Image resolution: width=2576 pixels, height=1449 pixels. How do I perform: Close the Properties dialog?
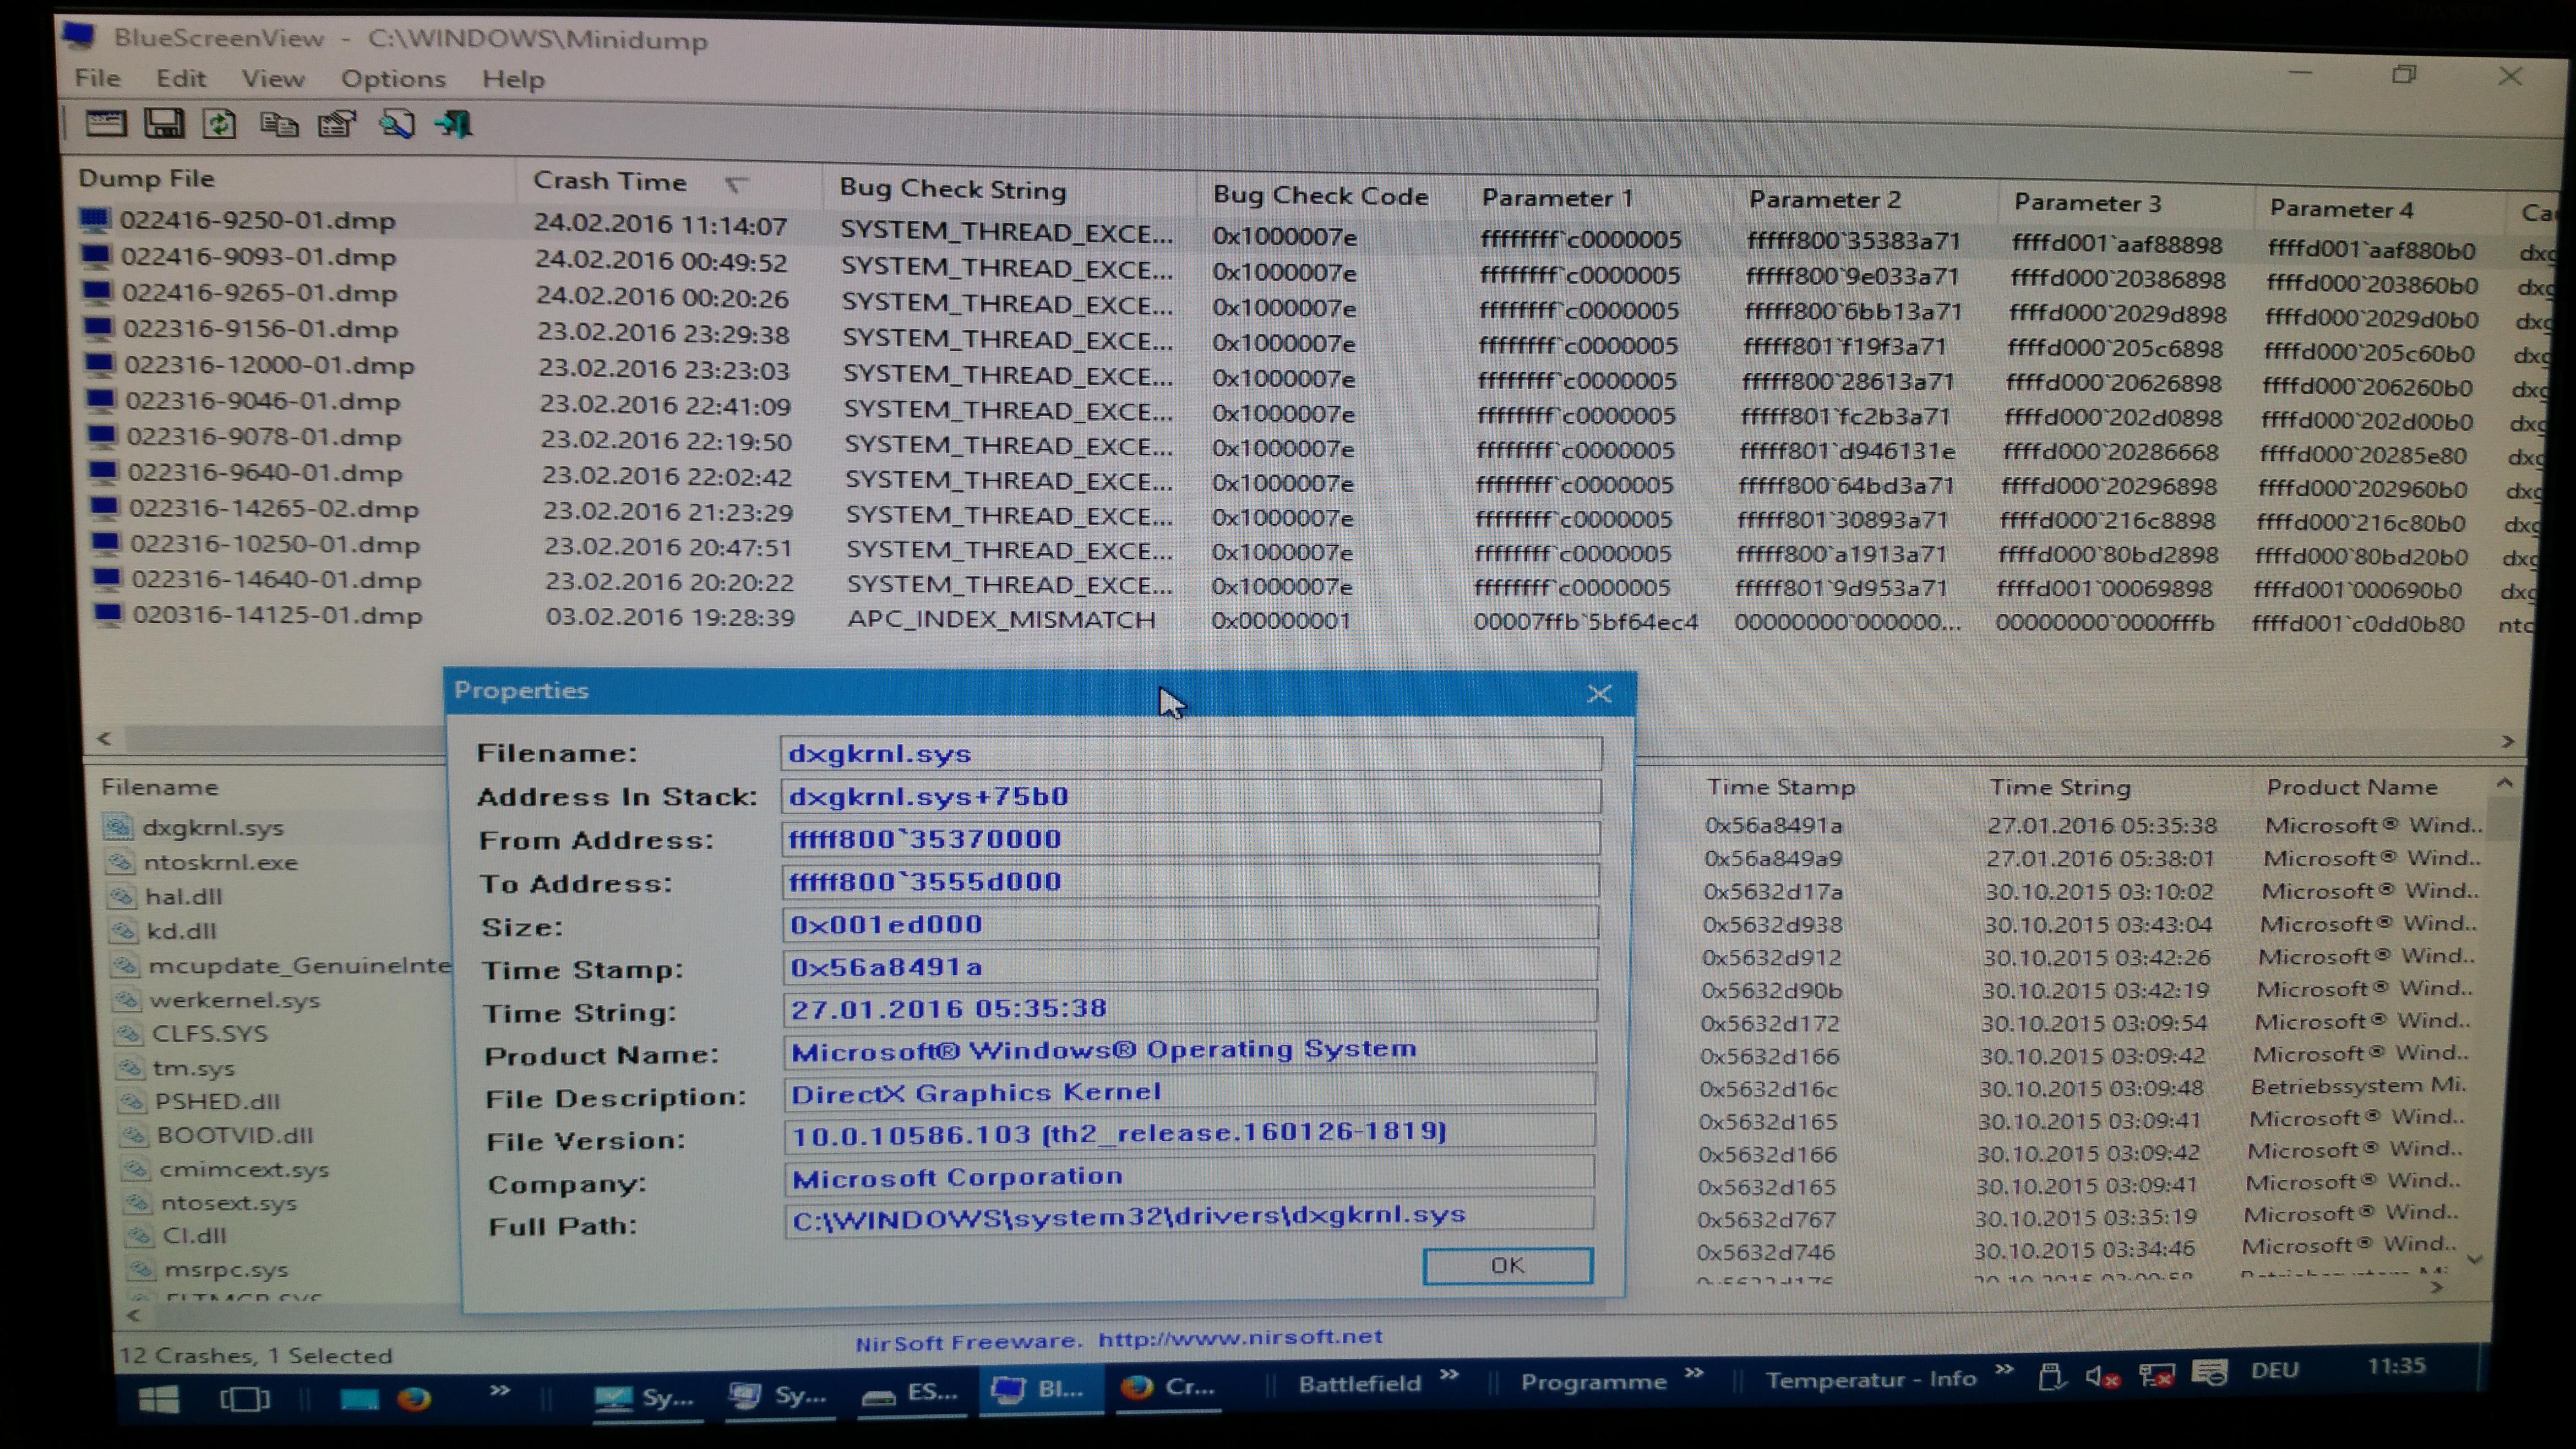click(x=1599, y=694)
